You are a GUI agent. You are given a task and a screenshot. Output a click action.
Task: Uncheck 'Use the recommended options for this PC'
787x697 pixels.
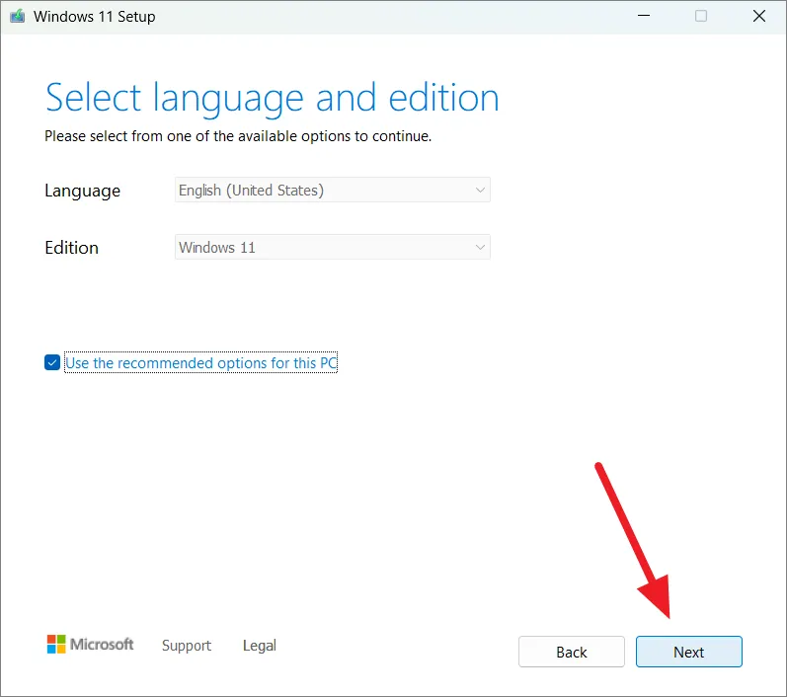tap(52, 362)
